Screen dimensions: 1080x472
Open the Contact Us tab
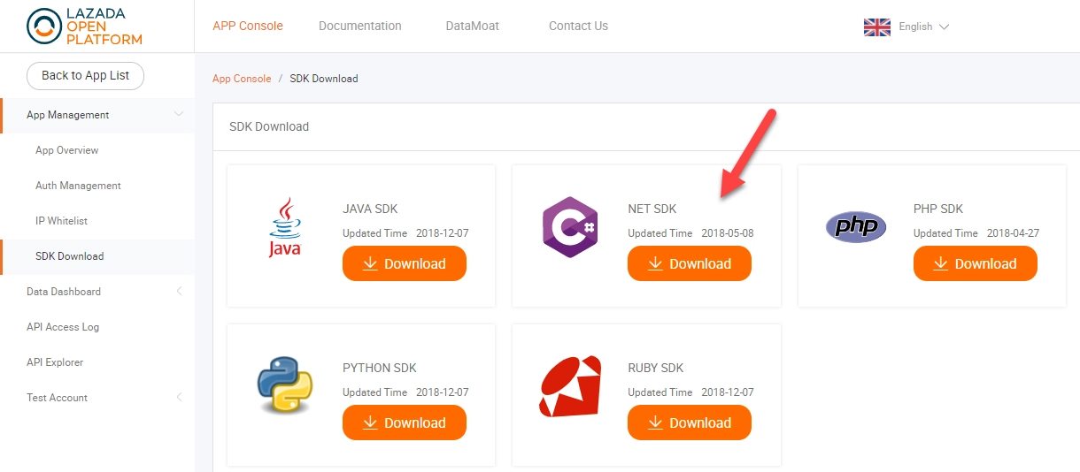point(578,26)
